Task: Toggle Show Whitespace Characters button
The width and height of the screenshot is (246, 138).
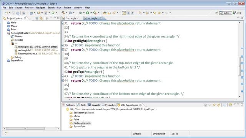Action: coord(133,13)
